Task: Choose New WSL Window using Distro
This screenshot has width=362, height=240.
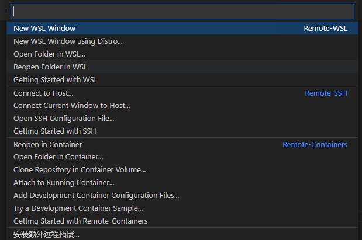Action: pos(68,41)
